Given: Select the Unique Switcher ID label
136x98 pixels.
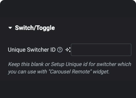Looking at the screenshot, I should coord(32,50).
